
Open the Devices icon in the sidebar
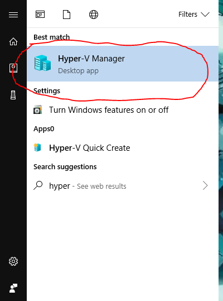(x=13, y=95)
